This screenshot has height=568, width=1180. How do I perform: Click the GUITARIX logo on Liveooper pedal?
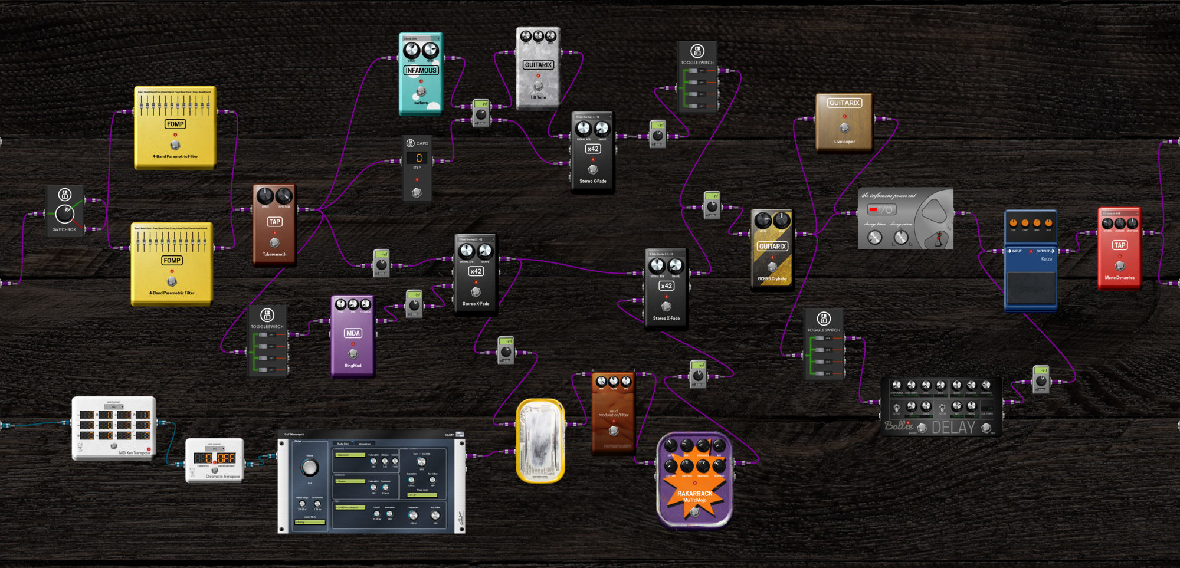(844, 103)
